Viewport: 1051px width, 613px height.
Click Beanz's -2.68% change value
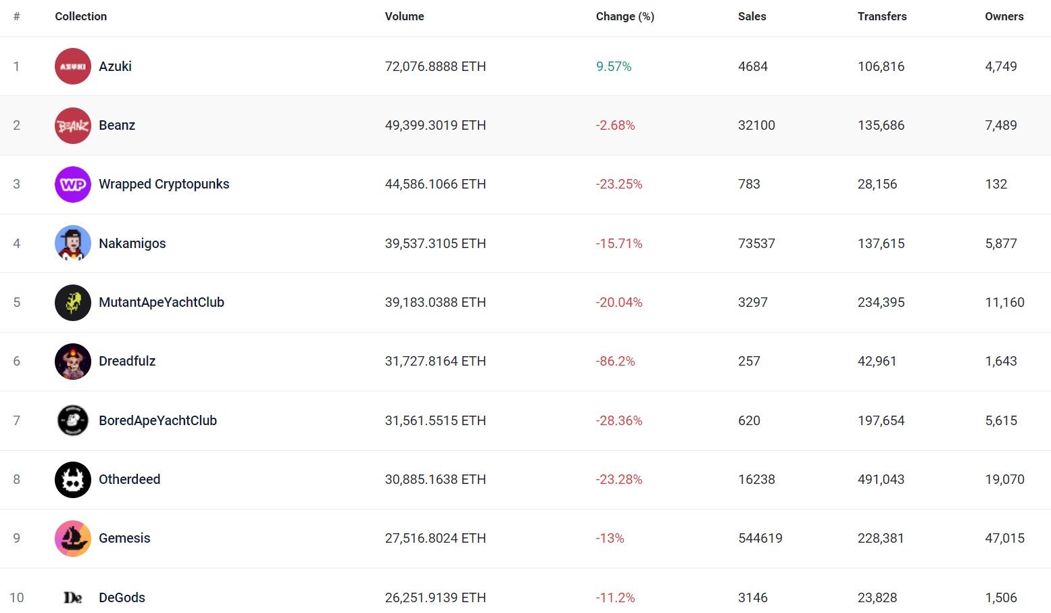(615, 125)
